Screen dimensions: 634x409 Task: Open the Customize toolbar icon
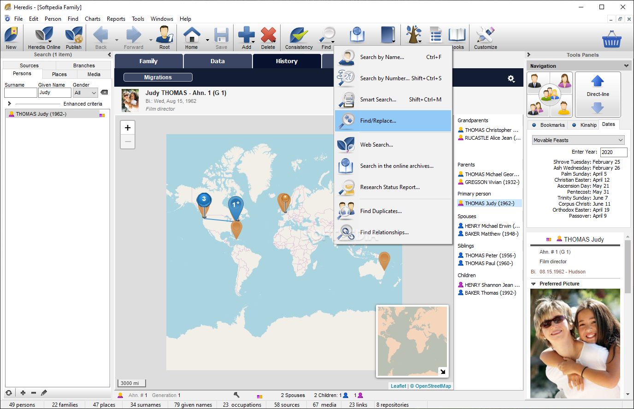pos(485,38)
